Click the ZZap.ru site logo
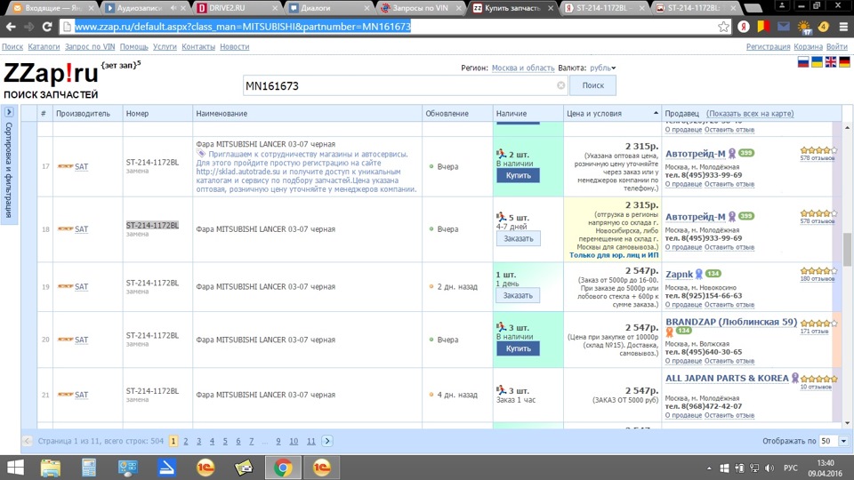The image size is (854, 480). [x=52, y=74]
